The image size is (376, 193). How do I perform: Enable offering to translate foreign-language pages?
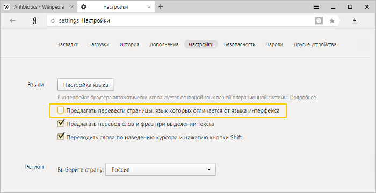point(61,110)
